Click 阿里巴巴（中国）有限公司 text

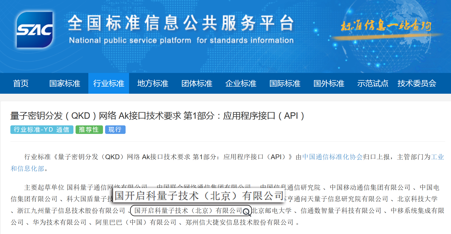136,222
